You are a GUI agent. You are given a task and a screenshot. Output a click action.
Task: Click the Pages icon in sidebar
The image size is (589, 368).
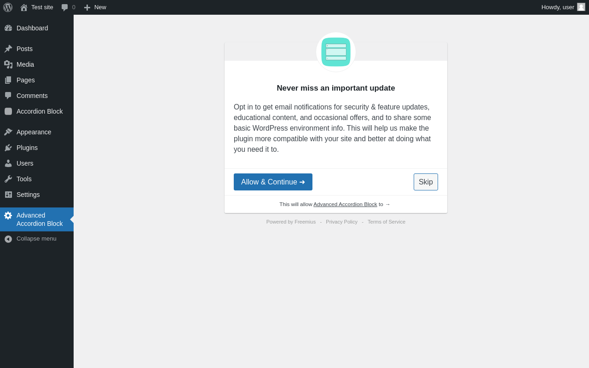[8, 80]
